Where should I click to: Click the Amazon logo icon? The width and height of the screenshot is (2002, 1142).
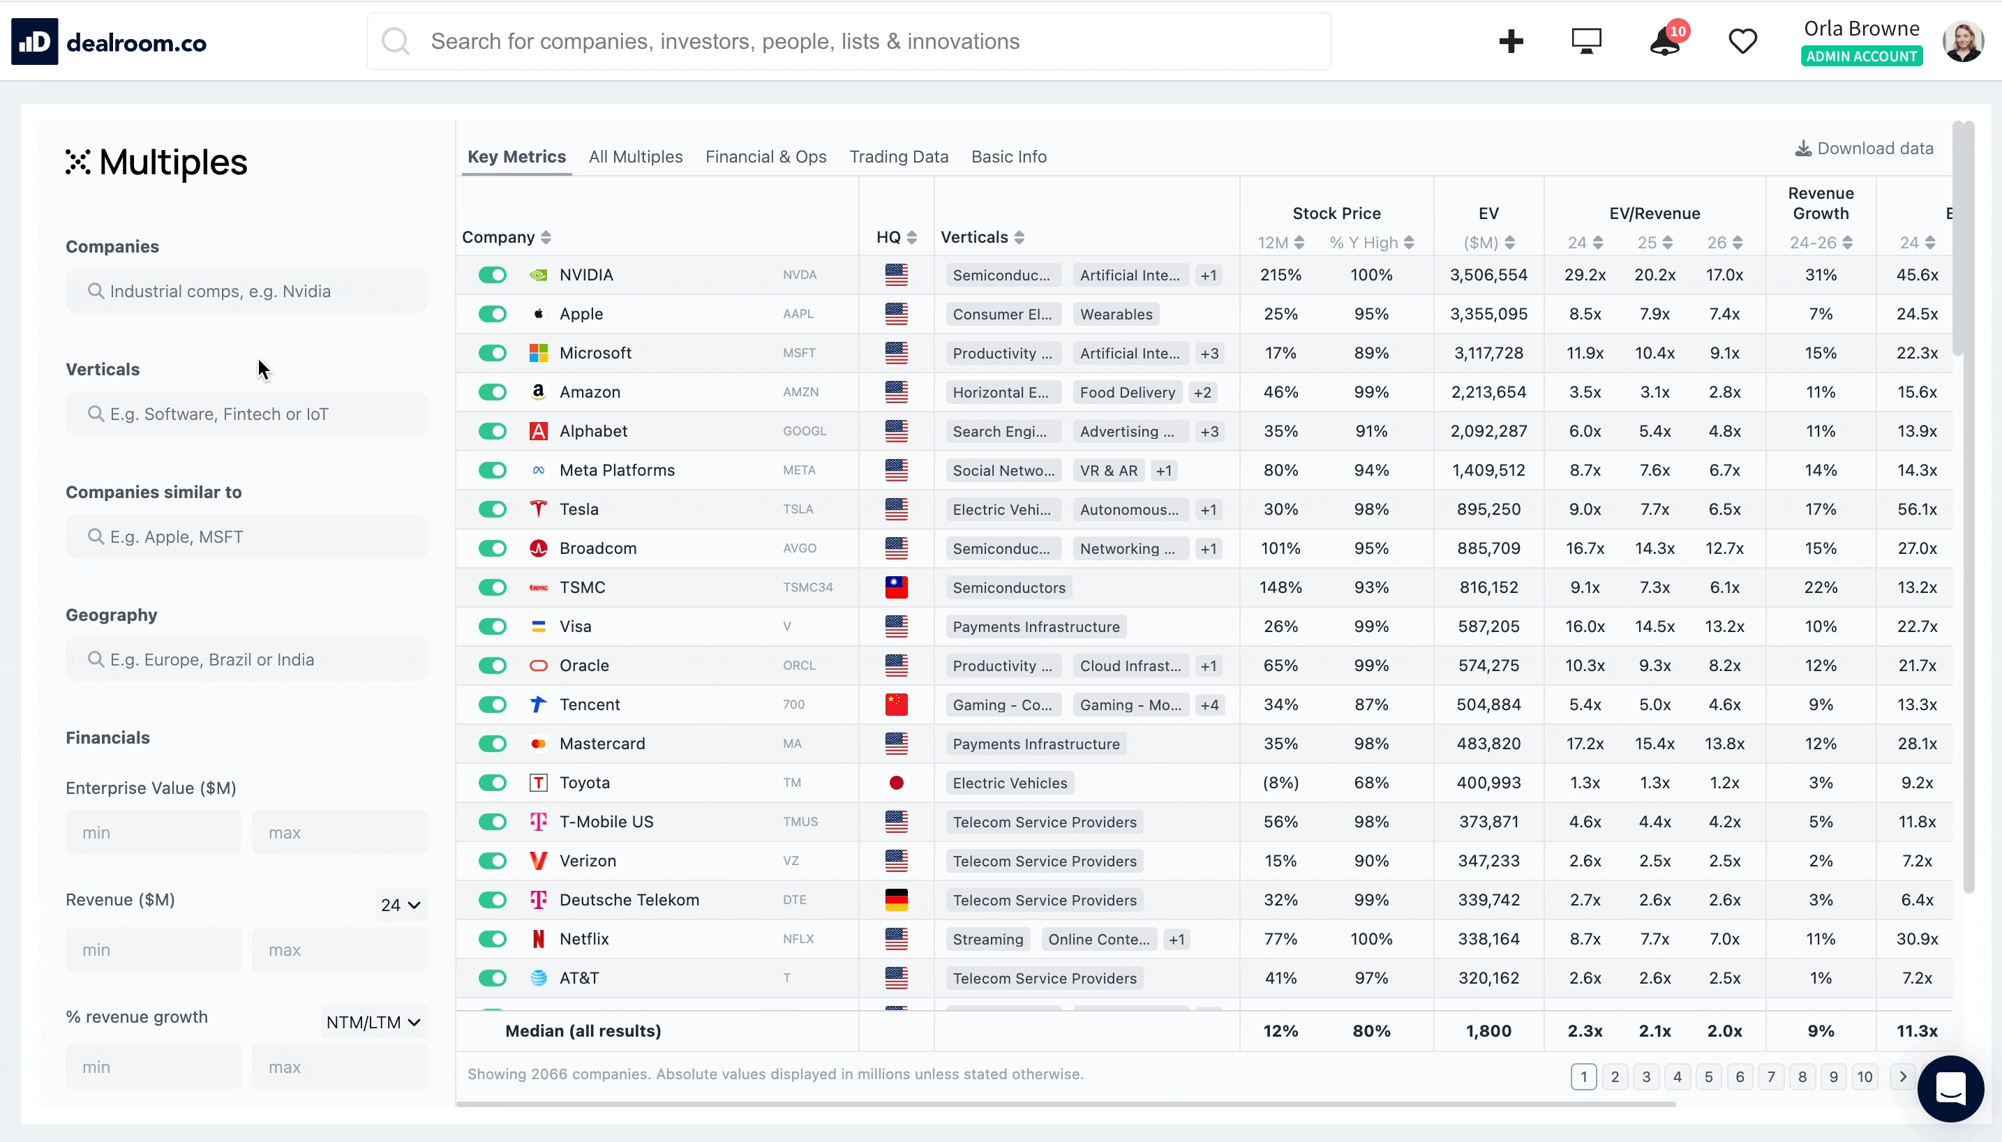click(x=538, y=392)
